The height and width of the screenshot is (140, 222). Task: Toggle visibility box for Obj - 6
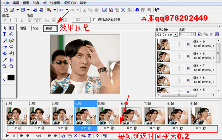pyautogui.click(x=175, y=80)
